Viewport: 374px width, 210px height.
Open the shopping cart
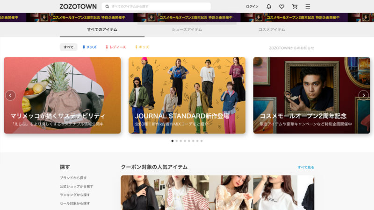(x=295, y=7)
